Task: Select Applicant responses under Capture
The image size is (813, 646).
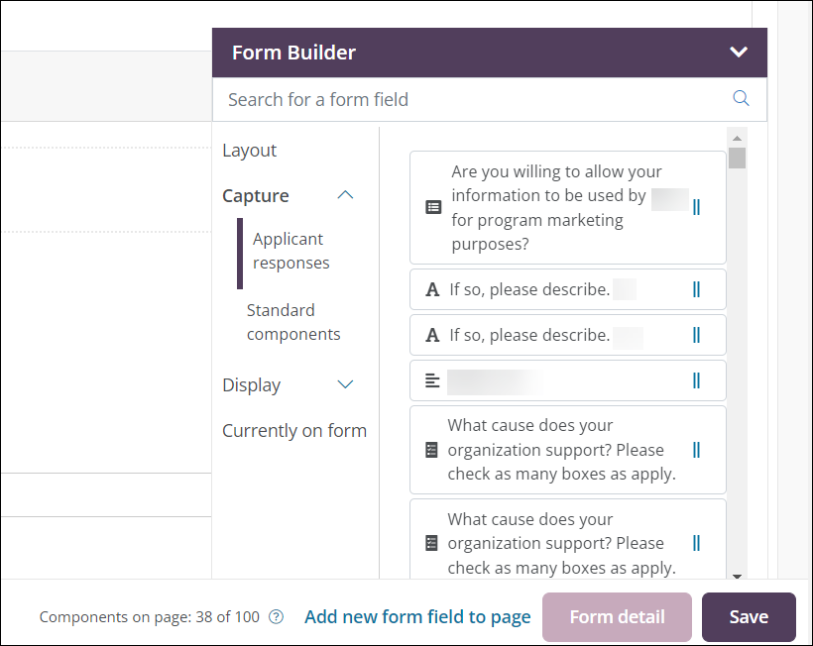Action: tap(290, 251)
